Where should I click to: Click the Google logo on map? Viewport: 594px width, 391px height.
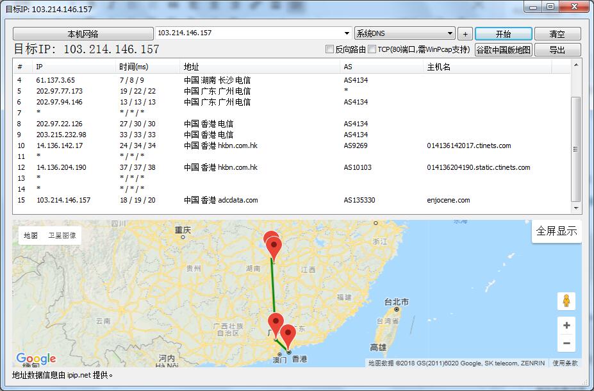tap(36, 358)
